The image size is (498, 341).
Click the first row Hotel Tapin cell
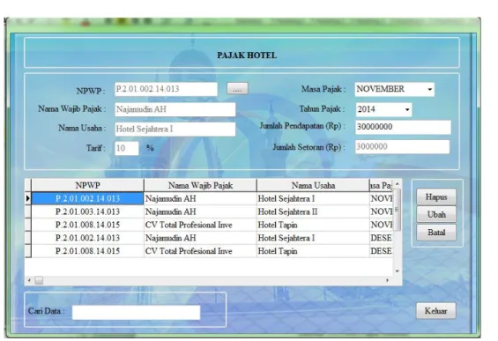[x=313, y=225]
